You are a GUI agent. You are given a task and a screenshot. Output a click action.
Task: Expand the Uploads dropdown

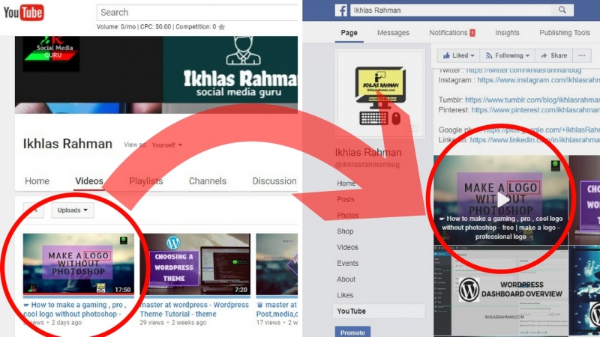[72, 210]
